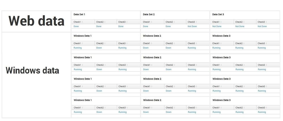Sort Check2 in topmost Windows Data 2 panel
This screenshot has height=121, width=283.
coord(174,43)
